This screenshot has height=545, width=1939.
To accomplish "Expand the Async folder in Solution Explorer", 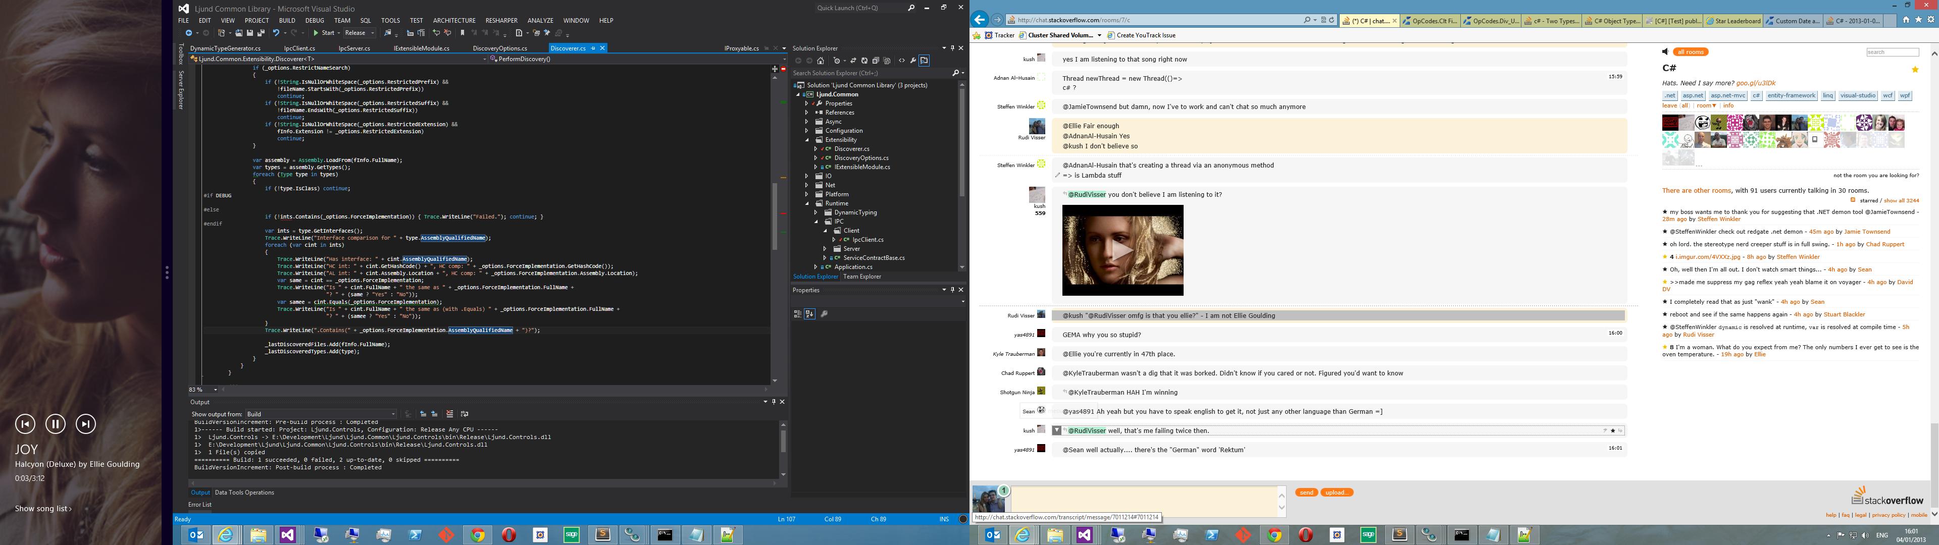I will coord(806,121).
